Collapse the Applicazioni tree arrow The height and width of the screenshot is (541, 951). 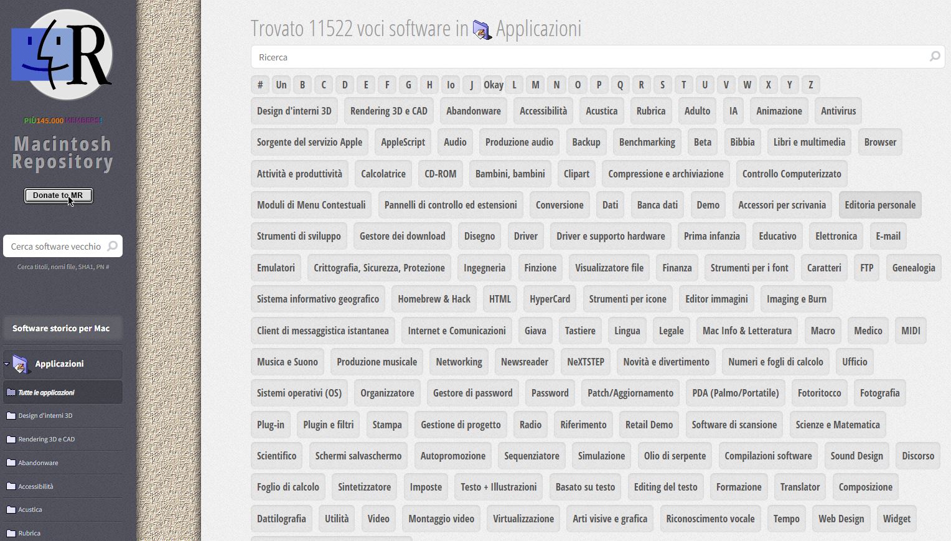[x=6, y=364]
